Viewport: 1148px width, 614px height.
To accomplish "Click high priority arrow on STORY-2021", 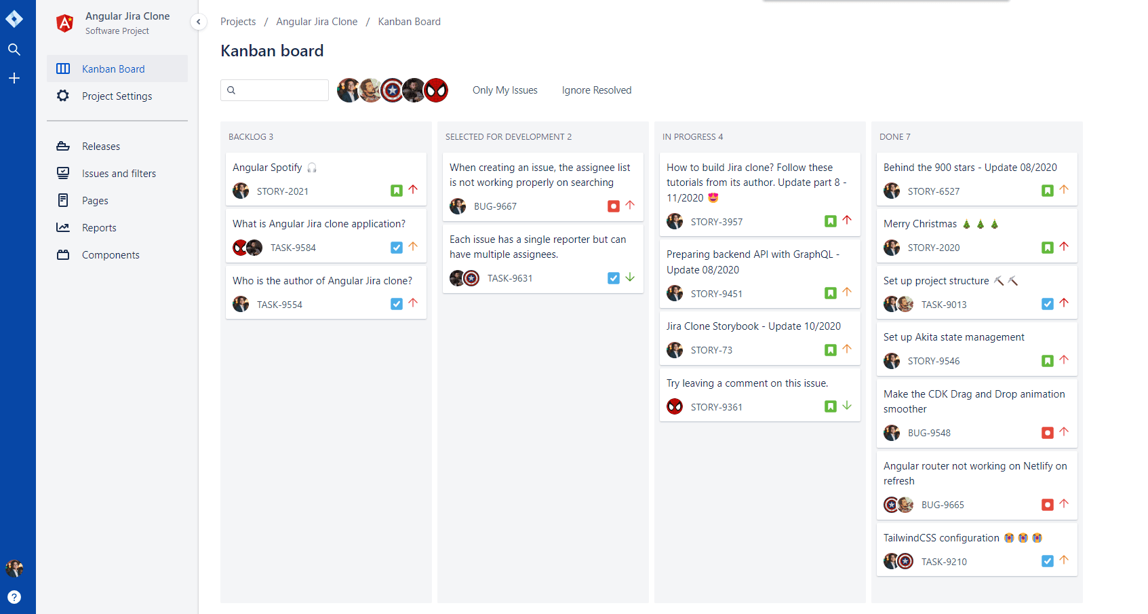I will [413, 190].
